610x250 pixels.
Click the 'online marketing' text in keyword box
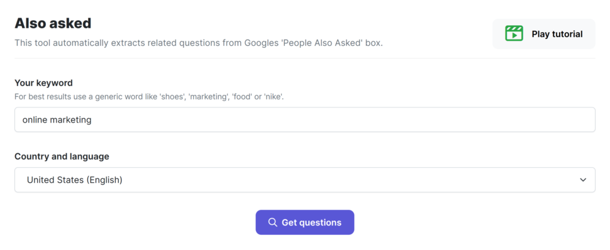coord(57,120)
